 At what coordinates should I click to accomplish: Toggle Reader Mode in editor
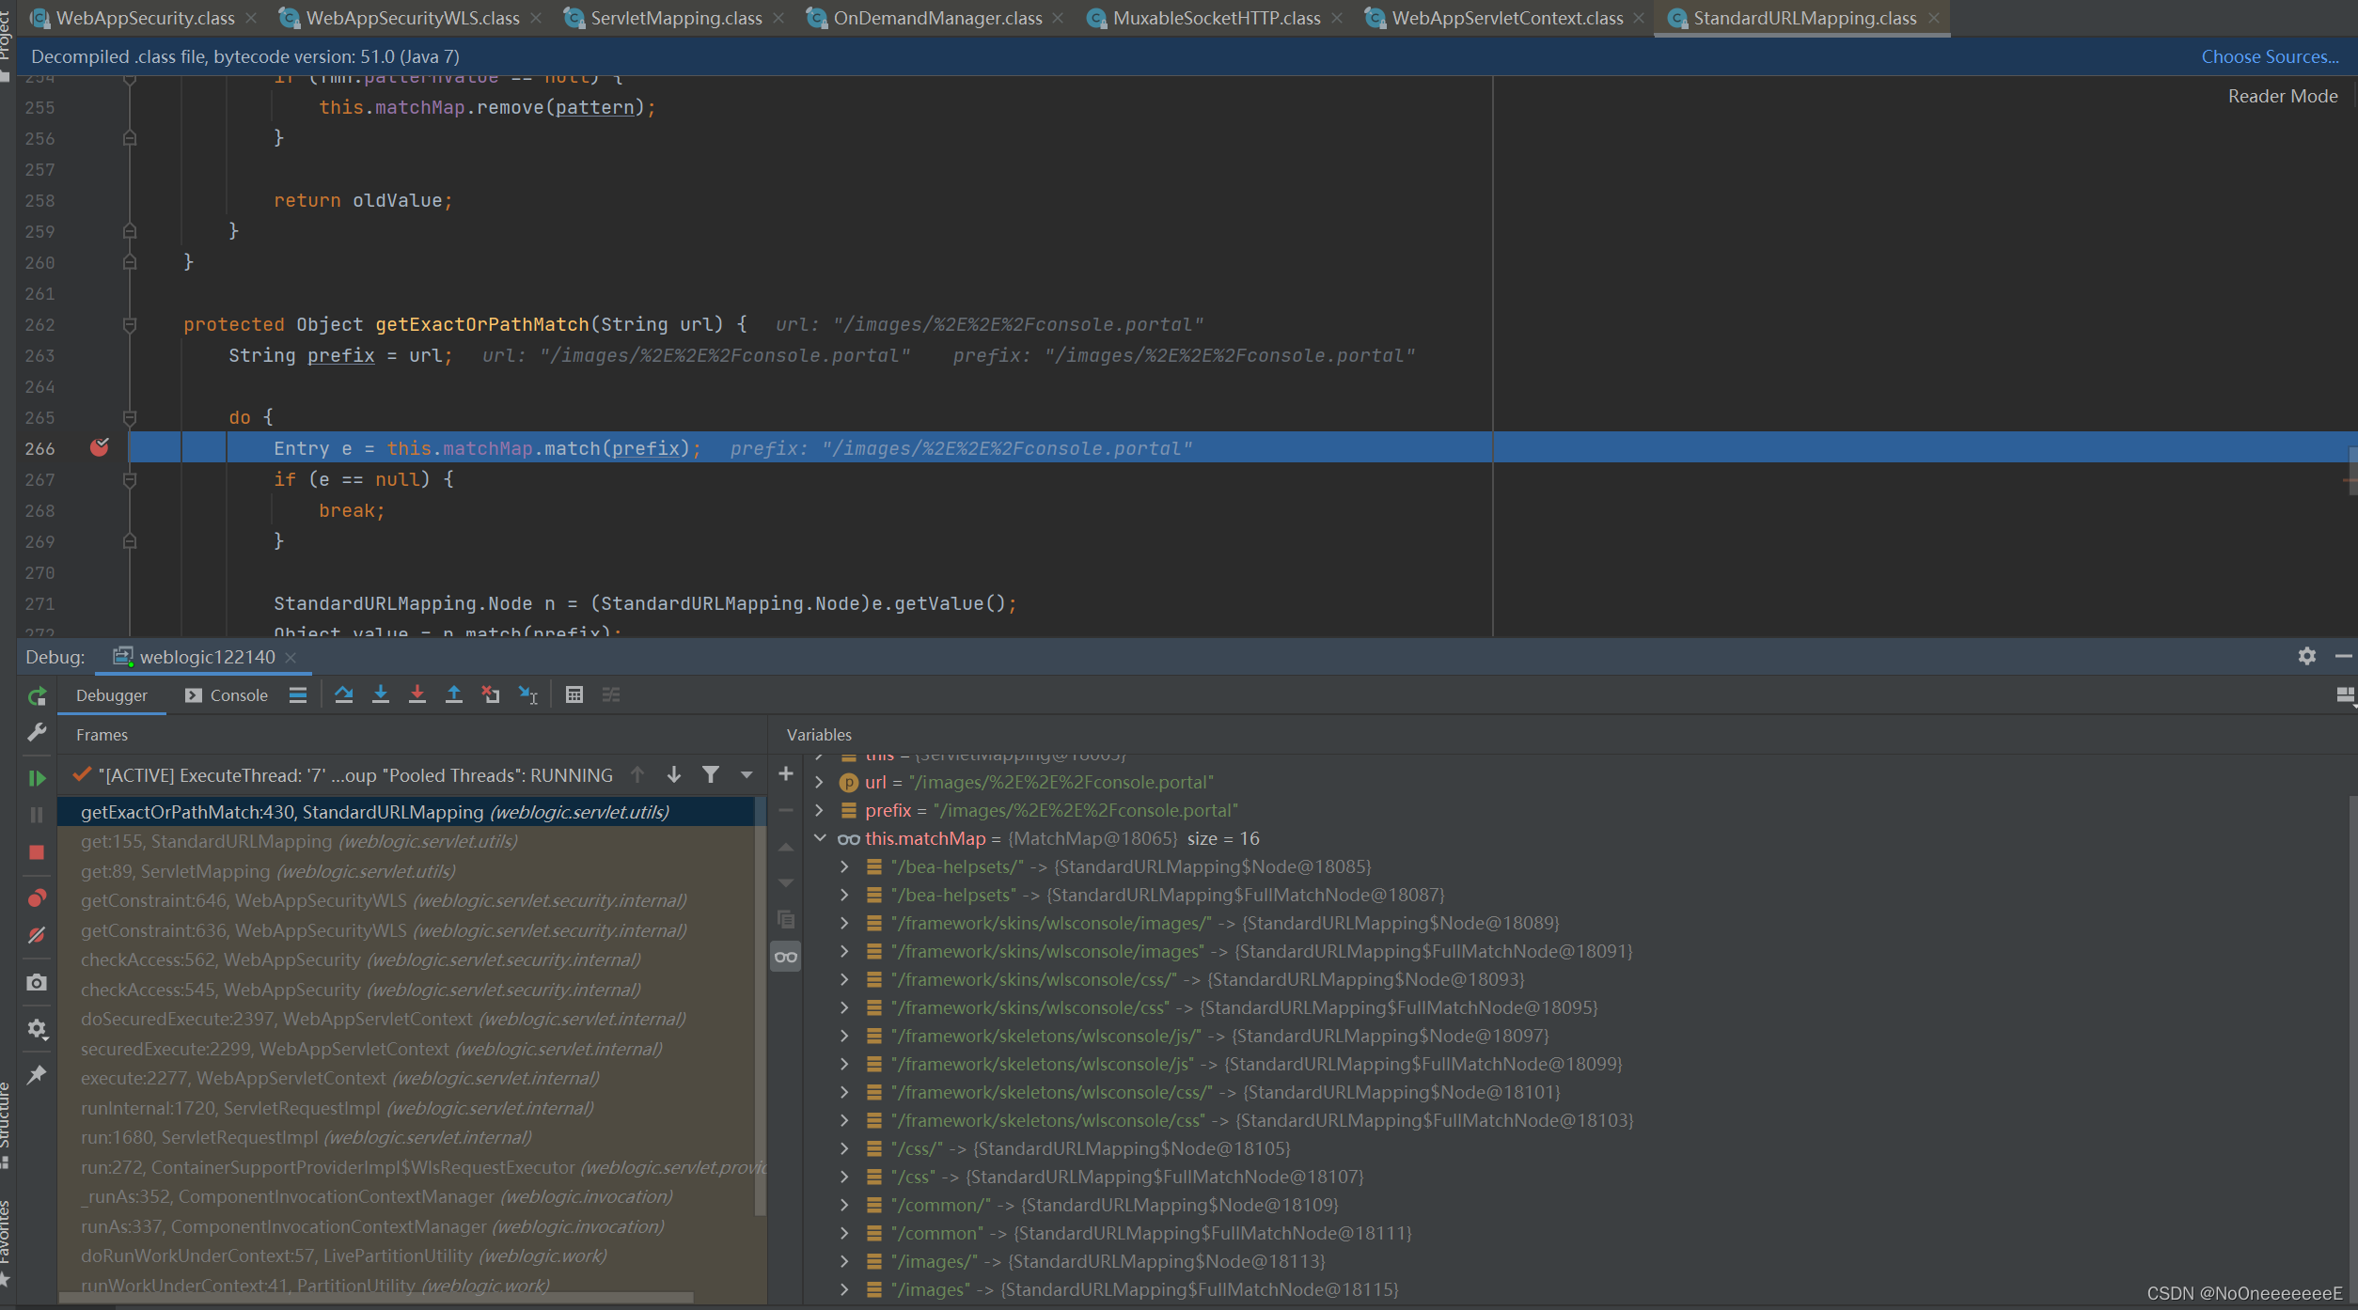click(x=2283, y=96)
